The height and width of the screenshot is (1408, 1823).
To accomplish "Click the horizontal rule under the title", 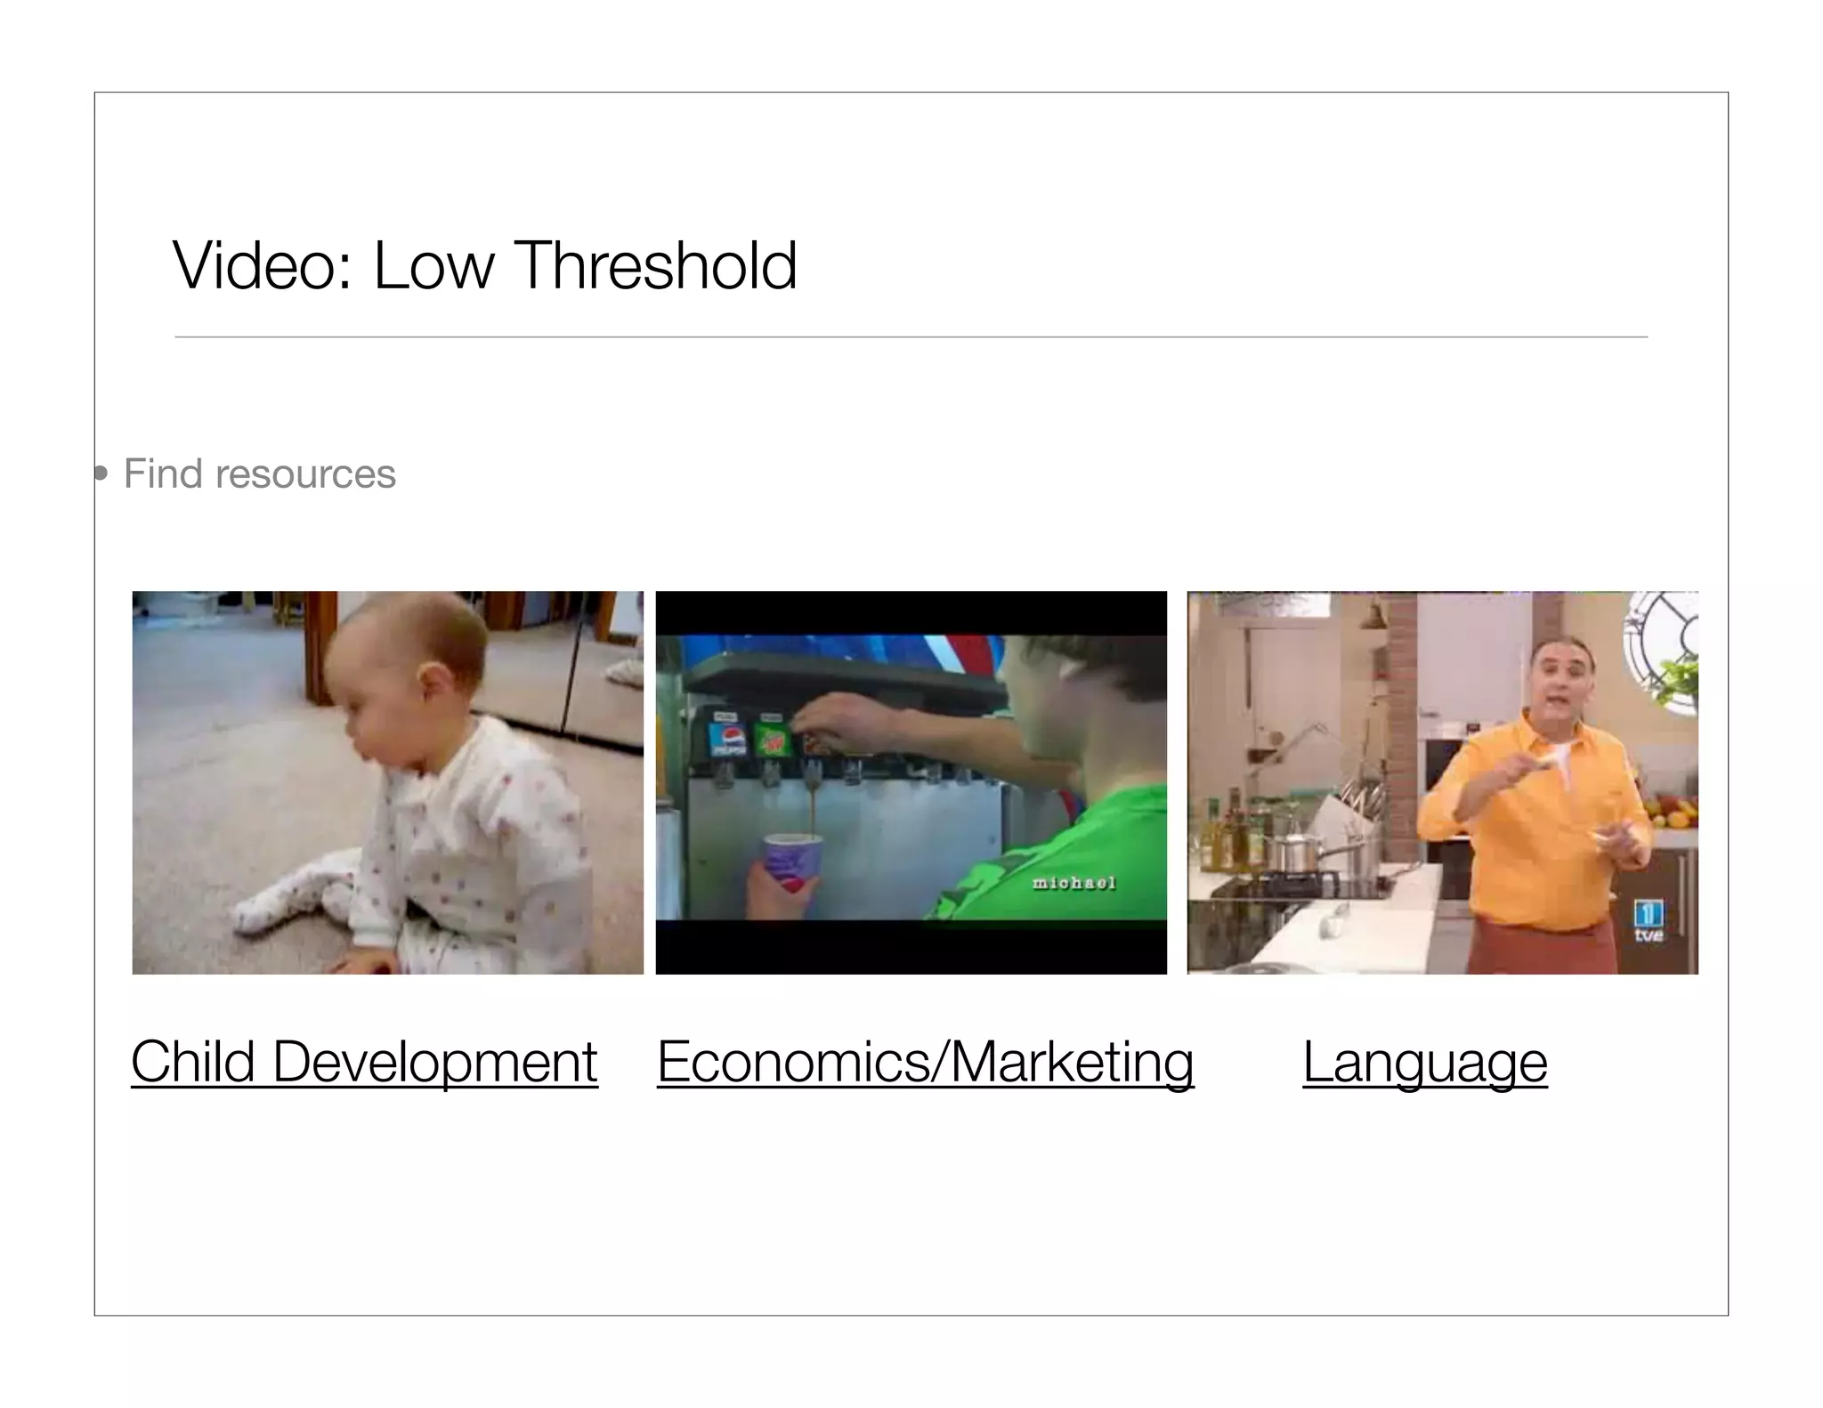I will pos(911,337).
